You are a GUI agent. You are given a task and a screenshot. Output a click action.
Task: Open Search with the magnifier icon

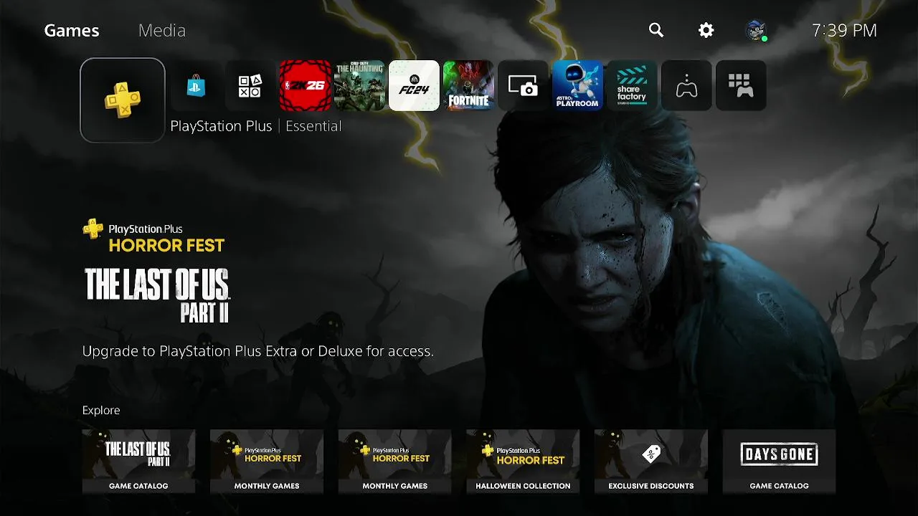656,30
